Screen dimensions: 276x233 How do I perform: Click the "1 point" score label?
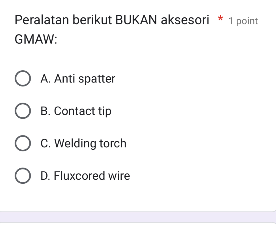[x=243, y=21]
